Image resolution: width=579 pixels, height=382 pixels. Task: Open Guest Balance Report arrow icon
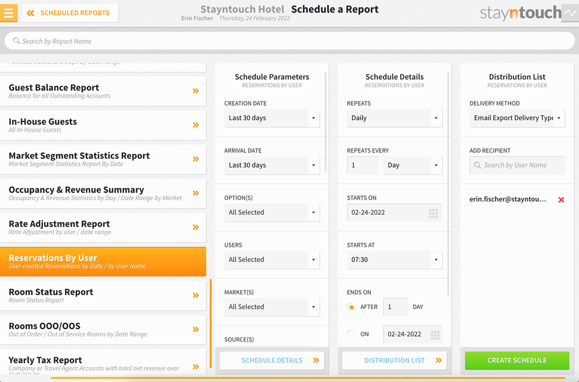click(196, 91)
